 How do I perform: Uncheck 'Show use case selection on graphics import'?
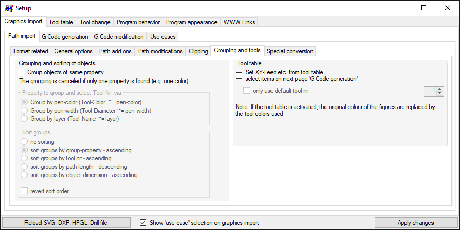[143, 223]
